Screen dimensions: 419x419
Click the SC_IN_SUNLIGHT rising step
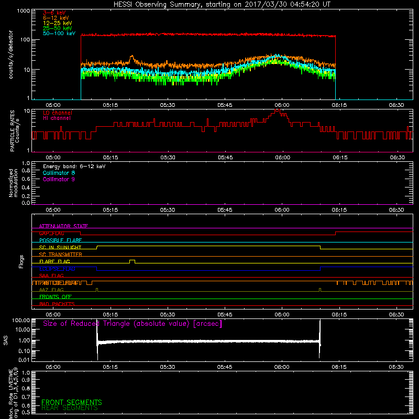pyautogui.click(x=97, y=247)
